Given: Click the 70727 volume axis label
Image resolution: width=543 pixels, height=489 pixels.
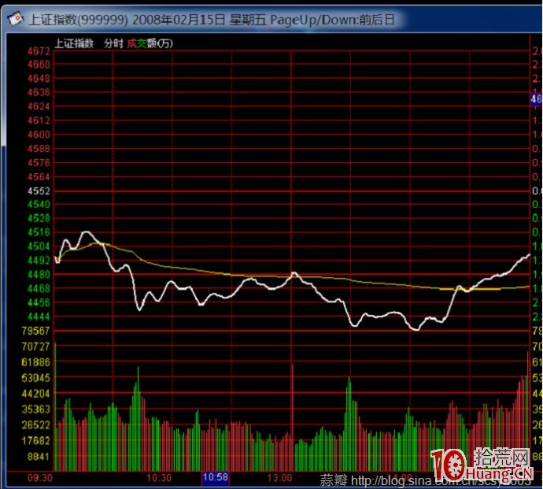Looking at the screenshot, I should 35,346.
